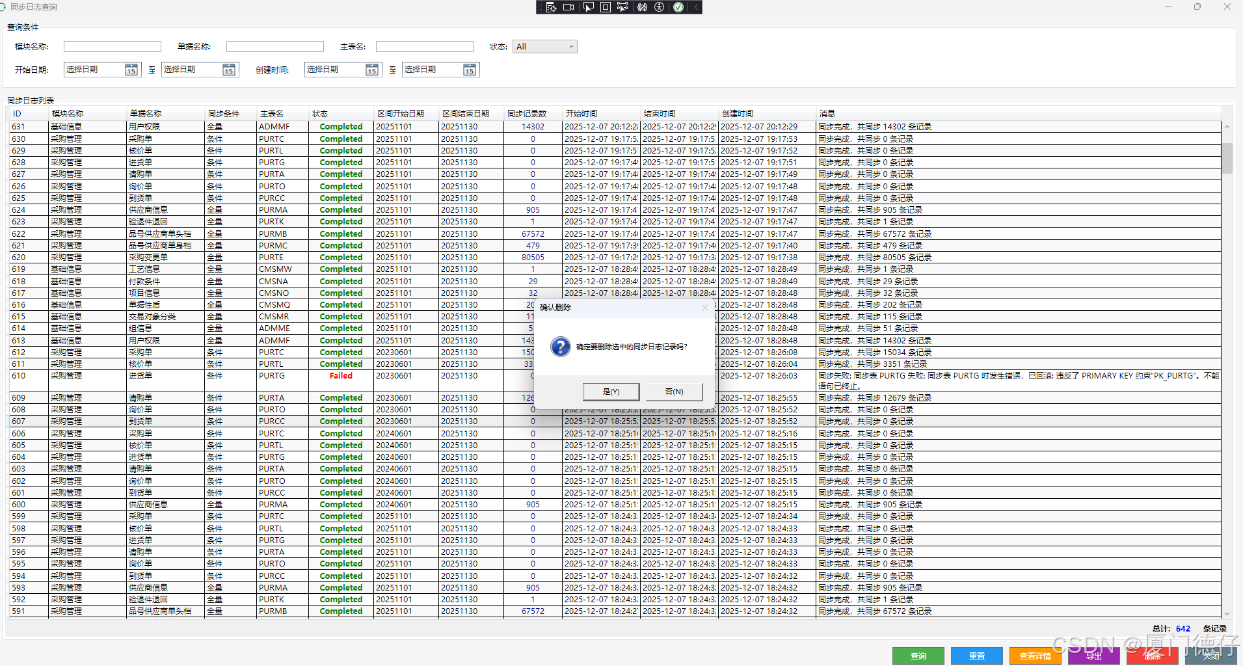Click the live visual tree icon in debug toolbar
Viewport: 1243px width, 666px height.
coord(551,7)
